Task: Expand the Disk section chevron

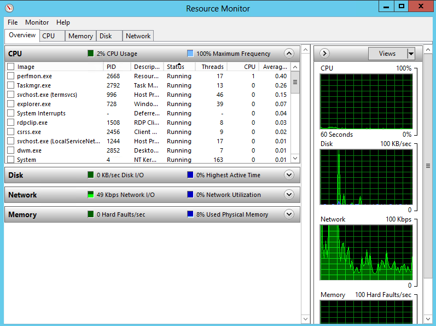Action: coord(289,175)
